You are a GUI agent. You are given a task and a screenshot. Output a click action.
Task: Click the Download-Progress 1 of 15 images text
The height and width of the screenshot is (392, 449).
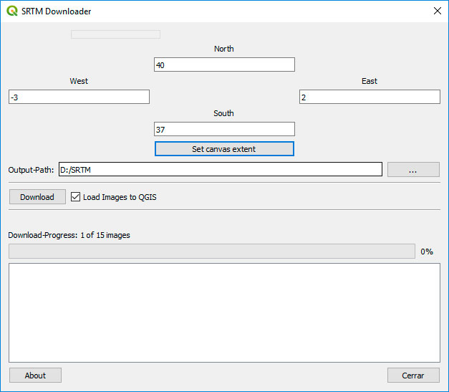coord(69,235)
